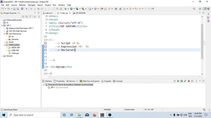Click the Coverage run icon in the toolbar
211x118 pixels.
[x=77, y=9]
